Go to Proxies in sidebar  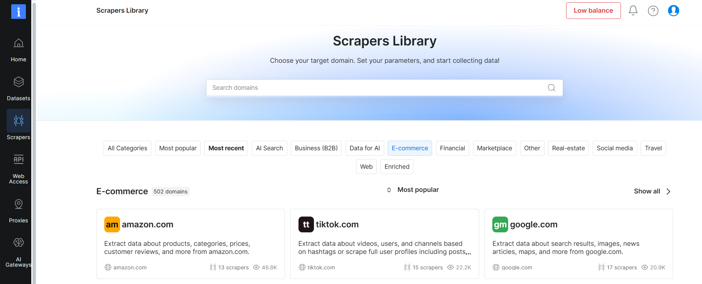pos(19,212)
